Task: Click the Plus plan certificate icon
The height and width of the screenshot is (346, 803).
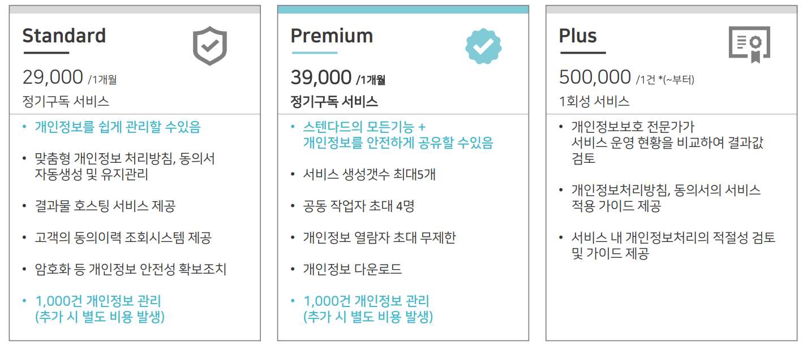Action: pos(749,45)
